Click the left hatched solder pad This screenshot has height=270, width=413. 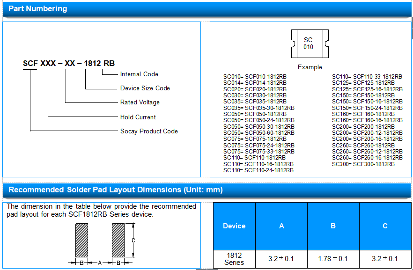pyautogui.click(x=81, y=240)
